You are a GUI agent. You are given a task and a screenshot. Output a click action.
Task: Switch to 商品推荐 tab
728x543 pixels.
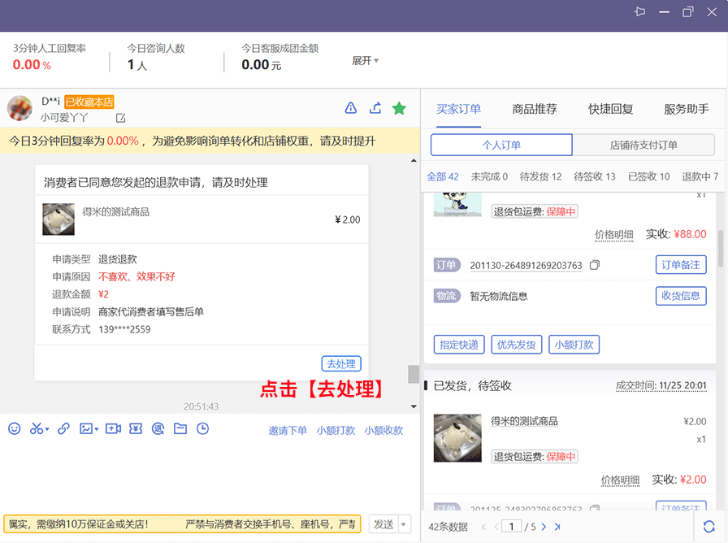pos(535,109)
